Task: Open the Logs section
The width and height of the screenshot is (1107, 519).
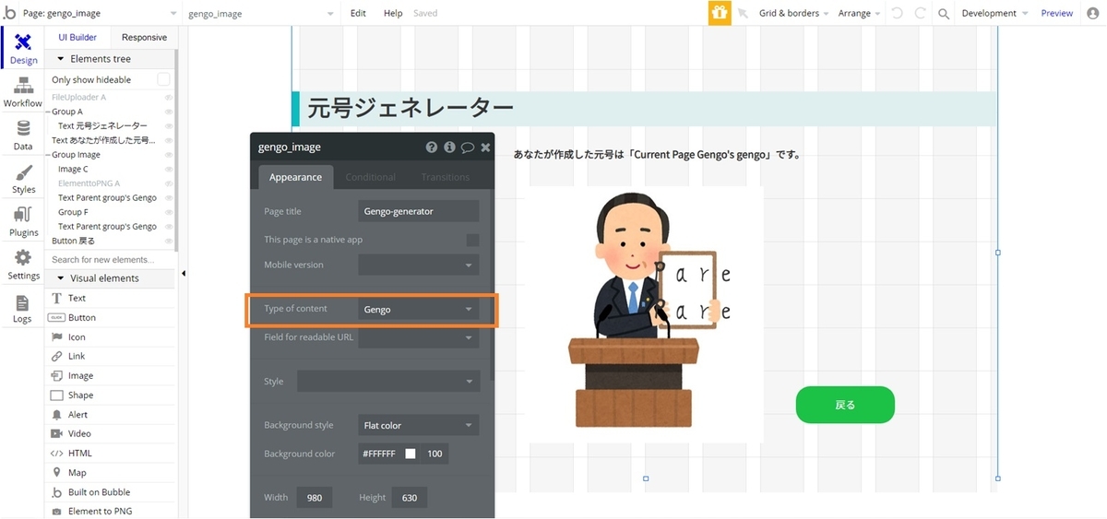Action: coord(22,309)
